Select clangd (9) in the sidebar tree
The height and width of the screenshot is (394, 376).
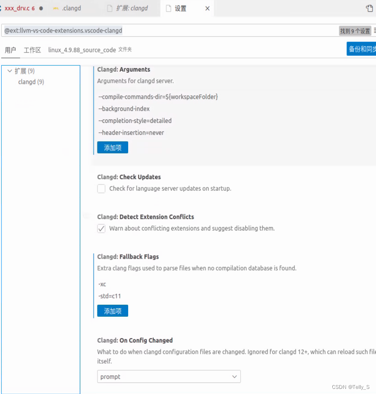coord(31,82)
